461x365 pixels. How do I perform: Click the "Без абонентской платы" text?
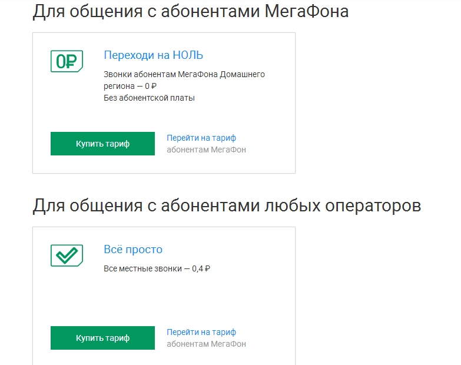tap(149, 98)
